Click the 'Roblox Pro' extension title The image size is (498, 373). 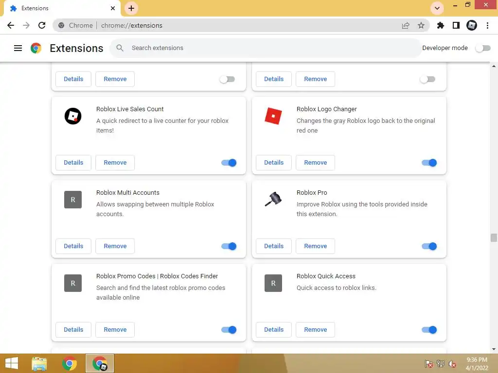pyautogui.click(x=312, y=192)
